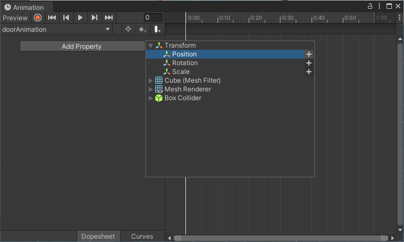This screenshot has height=242, width=404.
Task: Expand the Cube (Mesh Filter) component
Action: coord(151,80)
